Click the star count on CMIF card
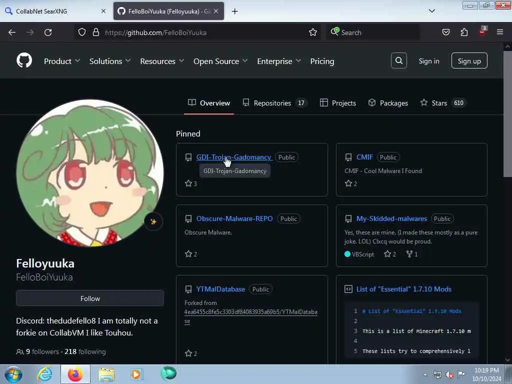This screenshot has height=384, width=512. coord(351,183)
